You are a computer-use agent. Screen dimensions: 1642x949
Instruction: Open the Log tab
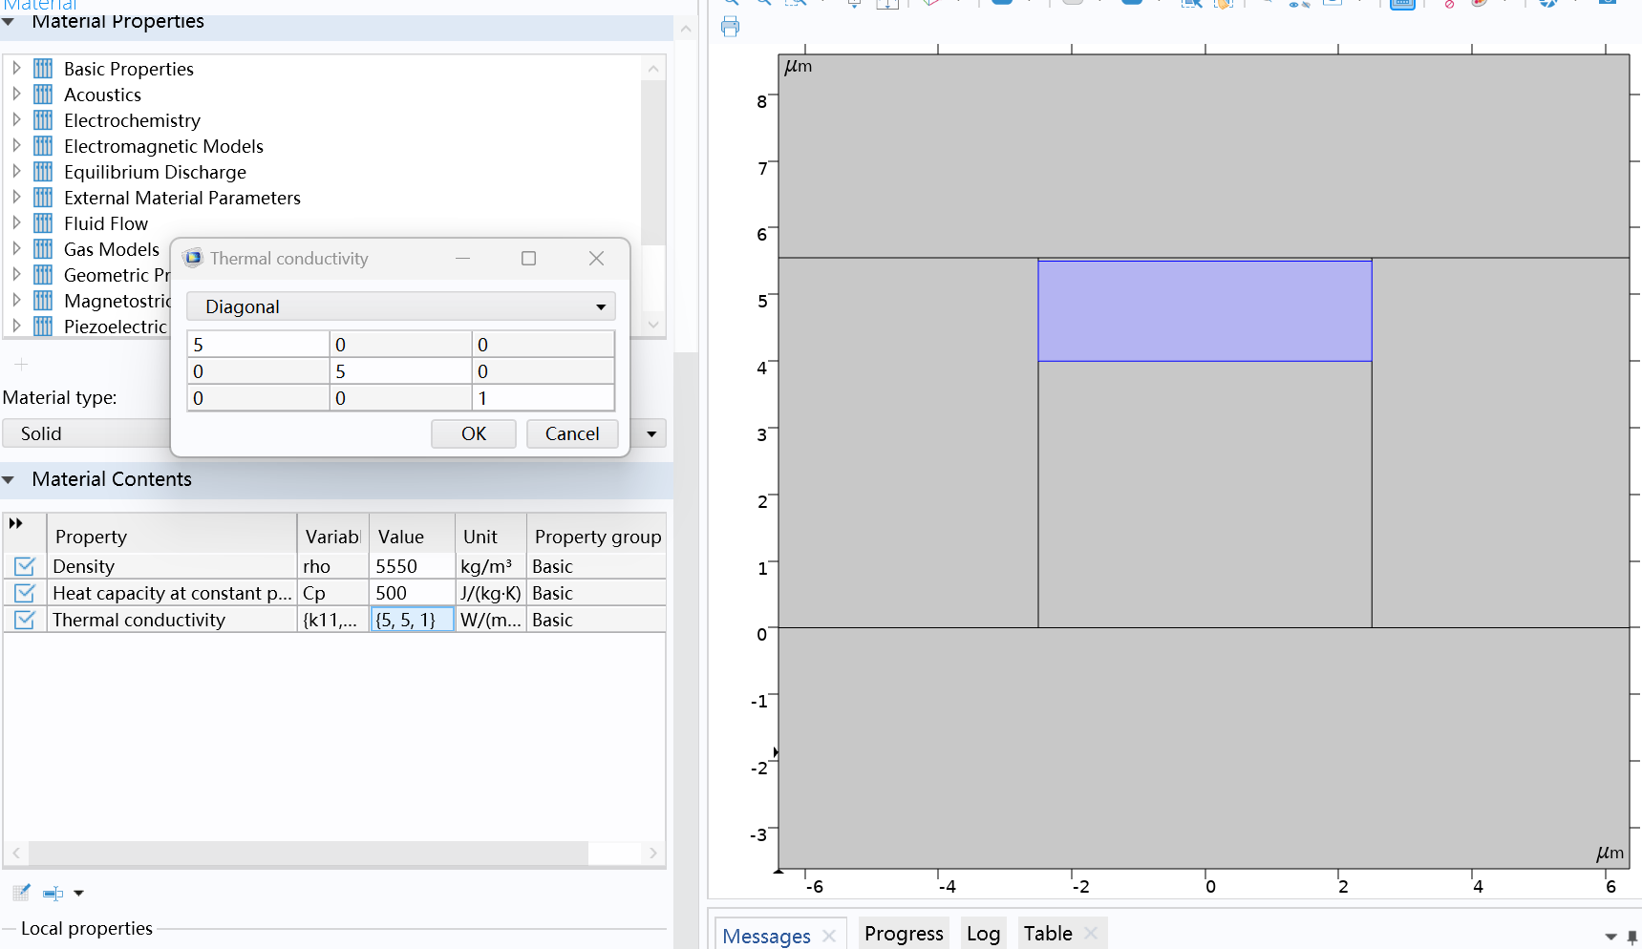[982, 934]
